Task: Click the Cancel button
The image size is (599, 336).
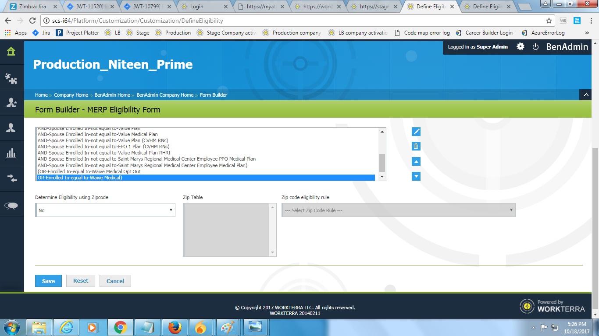Action: (115, 281)
